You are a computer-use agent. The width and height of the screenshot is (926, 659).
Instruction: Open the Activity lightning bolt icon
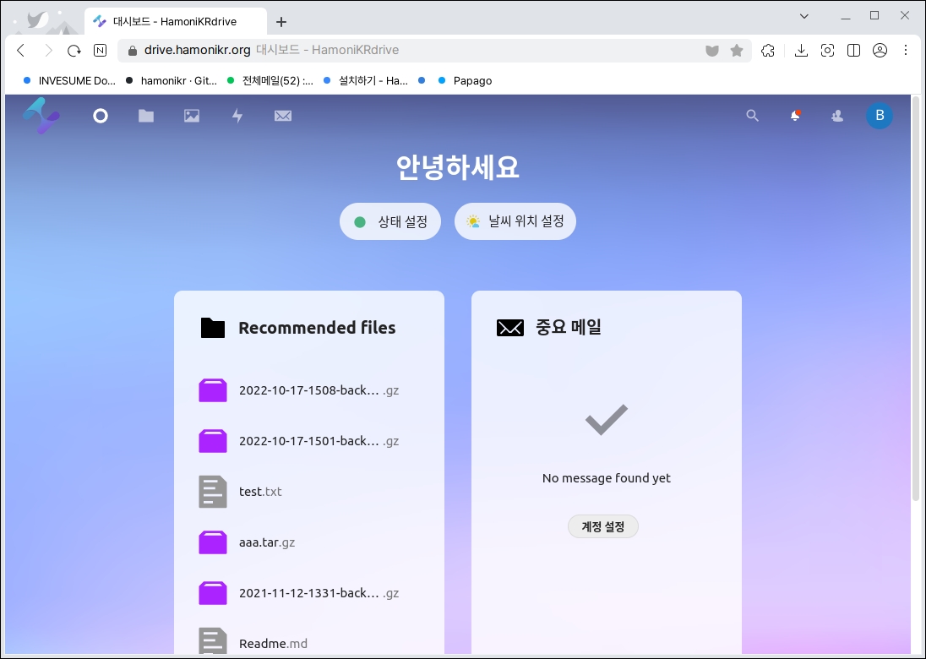[x=237, y=116]
